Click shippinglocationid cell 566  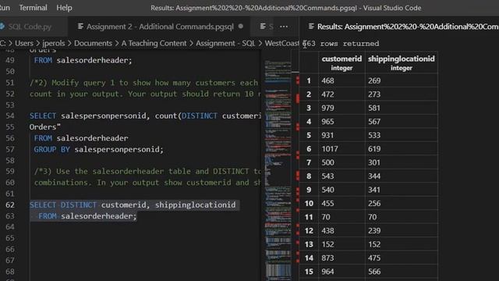[402, 272]
